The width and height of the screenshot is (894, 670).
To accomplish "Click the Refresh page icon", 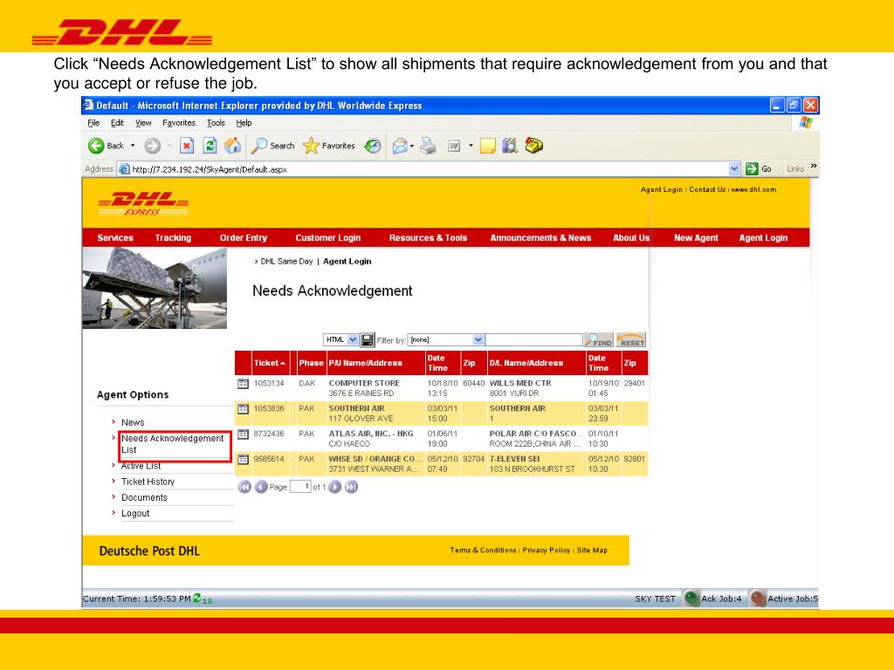I will tap(210, 146).
